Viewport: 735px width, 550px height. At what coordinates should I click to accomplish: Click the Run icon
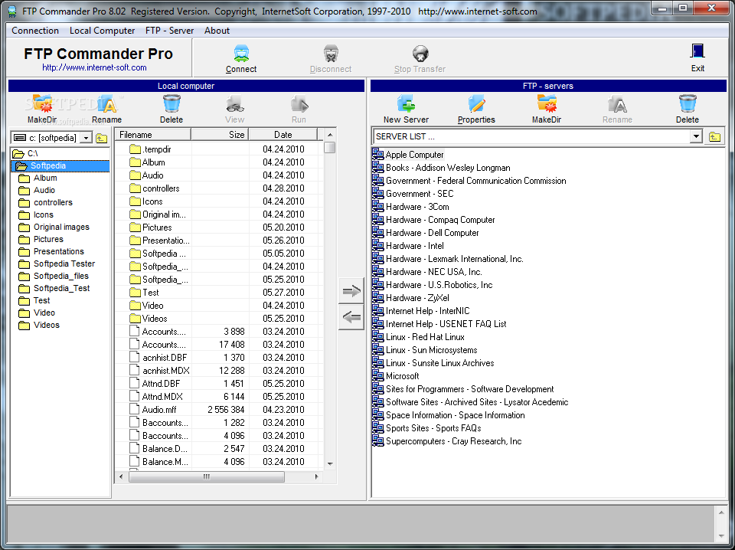pyautogui.click(x=299, y=104)
